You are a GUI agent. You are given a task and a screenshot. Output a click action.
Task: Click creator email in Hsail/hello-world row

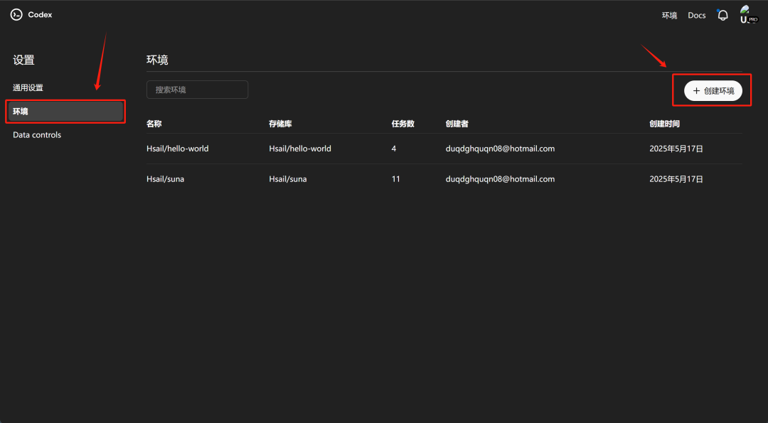click(500, 149)
